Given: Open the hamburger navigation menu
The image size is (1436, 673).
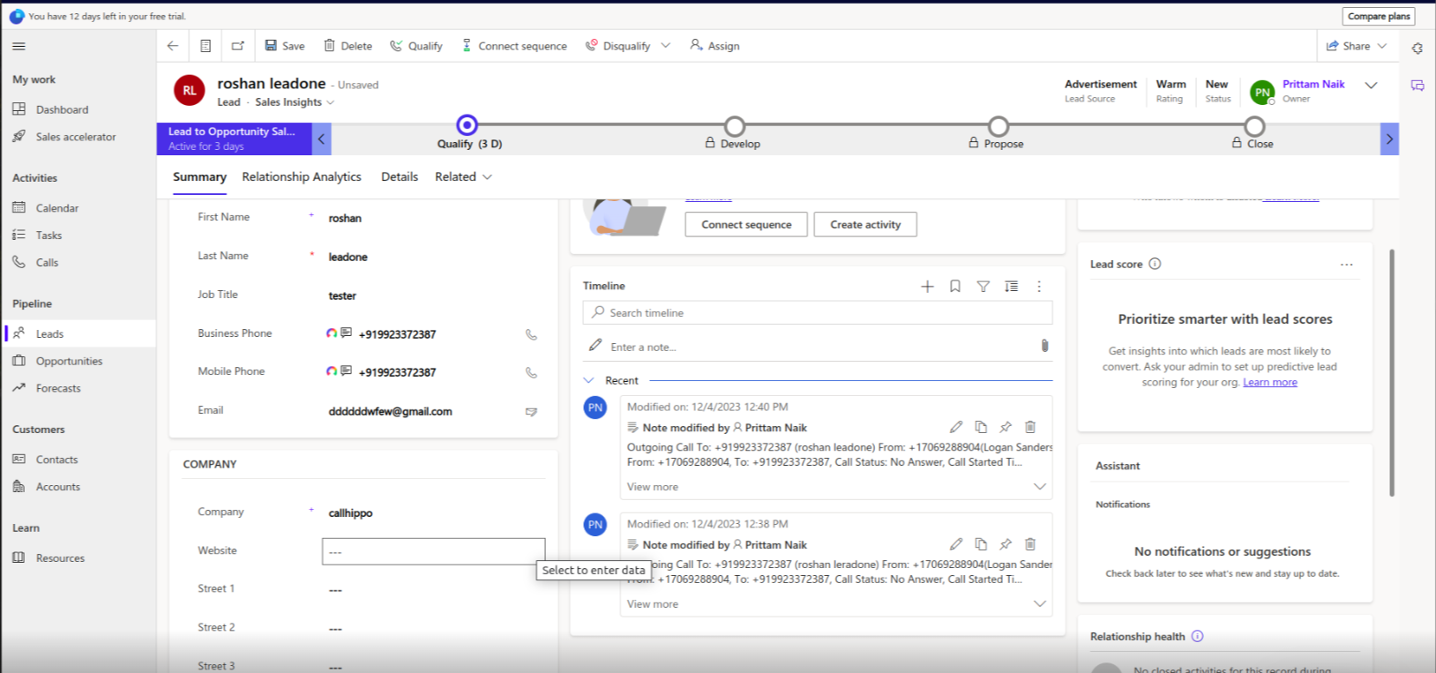Looking at the screenshot, I should pyautogui.click(x=19, y=46).
